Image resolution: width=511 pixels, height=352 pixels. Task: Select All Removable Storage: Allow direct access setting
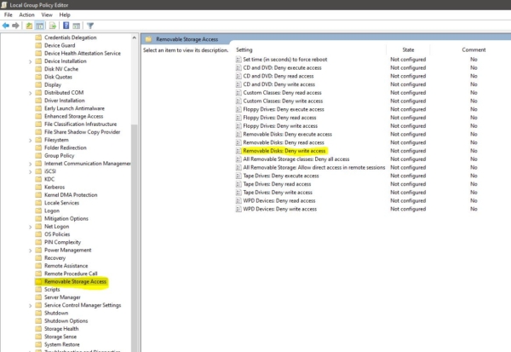coord(314,167)
